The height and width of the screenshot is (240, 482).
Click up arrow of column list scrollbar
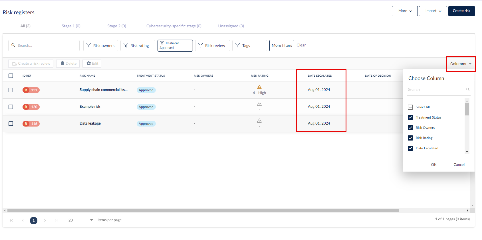coord(467,101)
